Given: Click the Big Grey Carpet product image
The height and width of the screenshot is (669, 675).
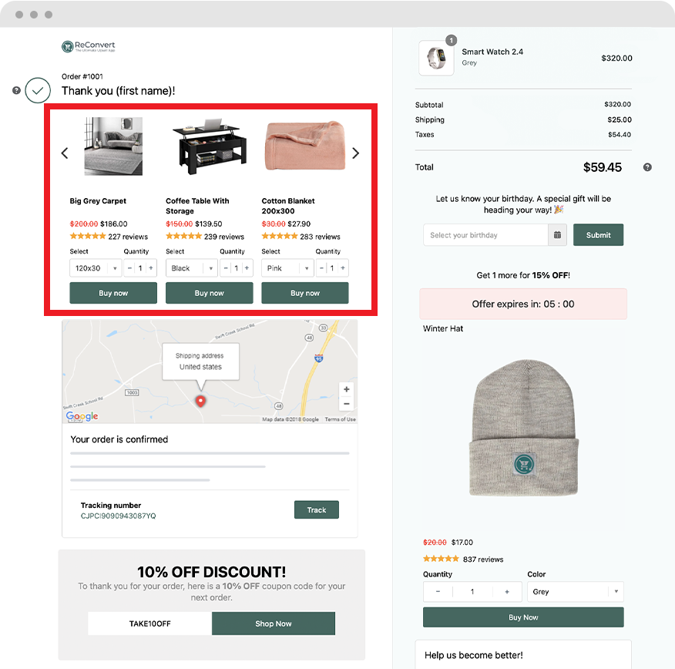Looking at the screenshot, I should point(113,146).
